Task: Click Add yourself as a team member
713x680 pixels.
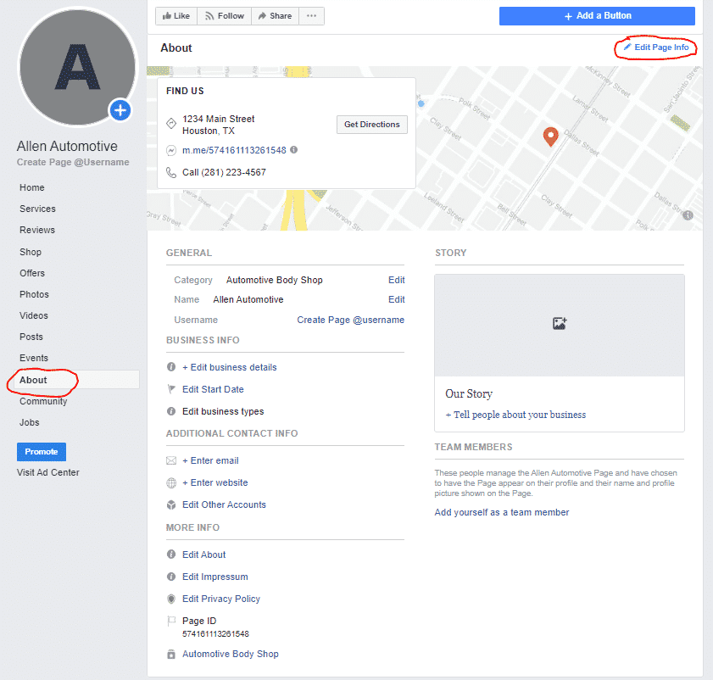Action: point(502,513)
